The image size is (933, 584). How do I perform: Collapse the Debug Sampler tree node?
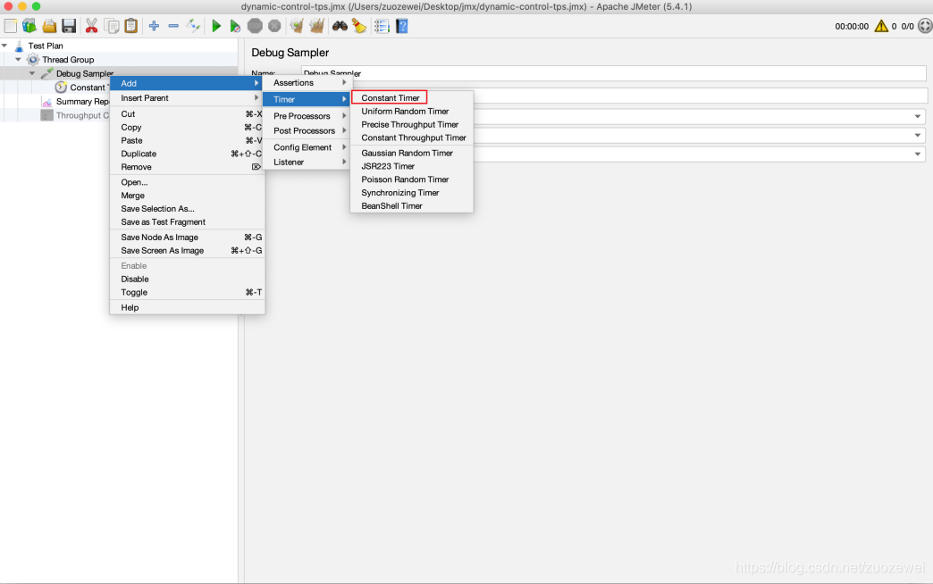coord(32,73)
